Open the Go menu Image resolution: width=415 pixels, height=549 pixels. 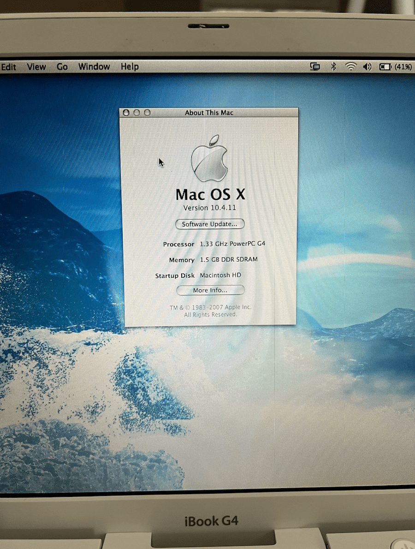click(x=62, y=66)
